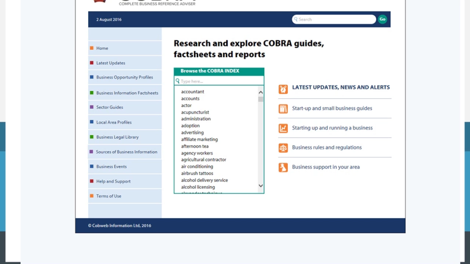Viewport: 470px width, 264px height.
Task: Select 'advertising' in the index list
Action: point(192,133)
